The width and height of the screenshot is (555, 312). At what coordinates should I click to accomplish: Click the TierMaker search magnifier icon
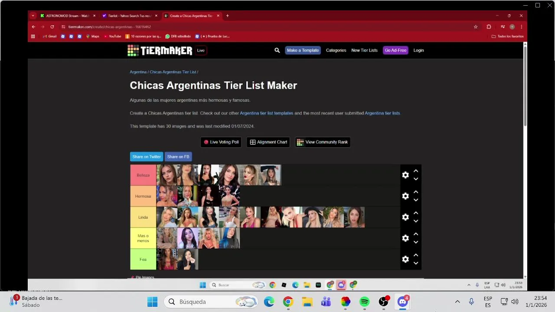(x=277, y=50)
